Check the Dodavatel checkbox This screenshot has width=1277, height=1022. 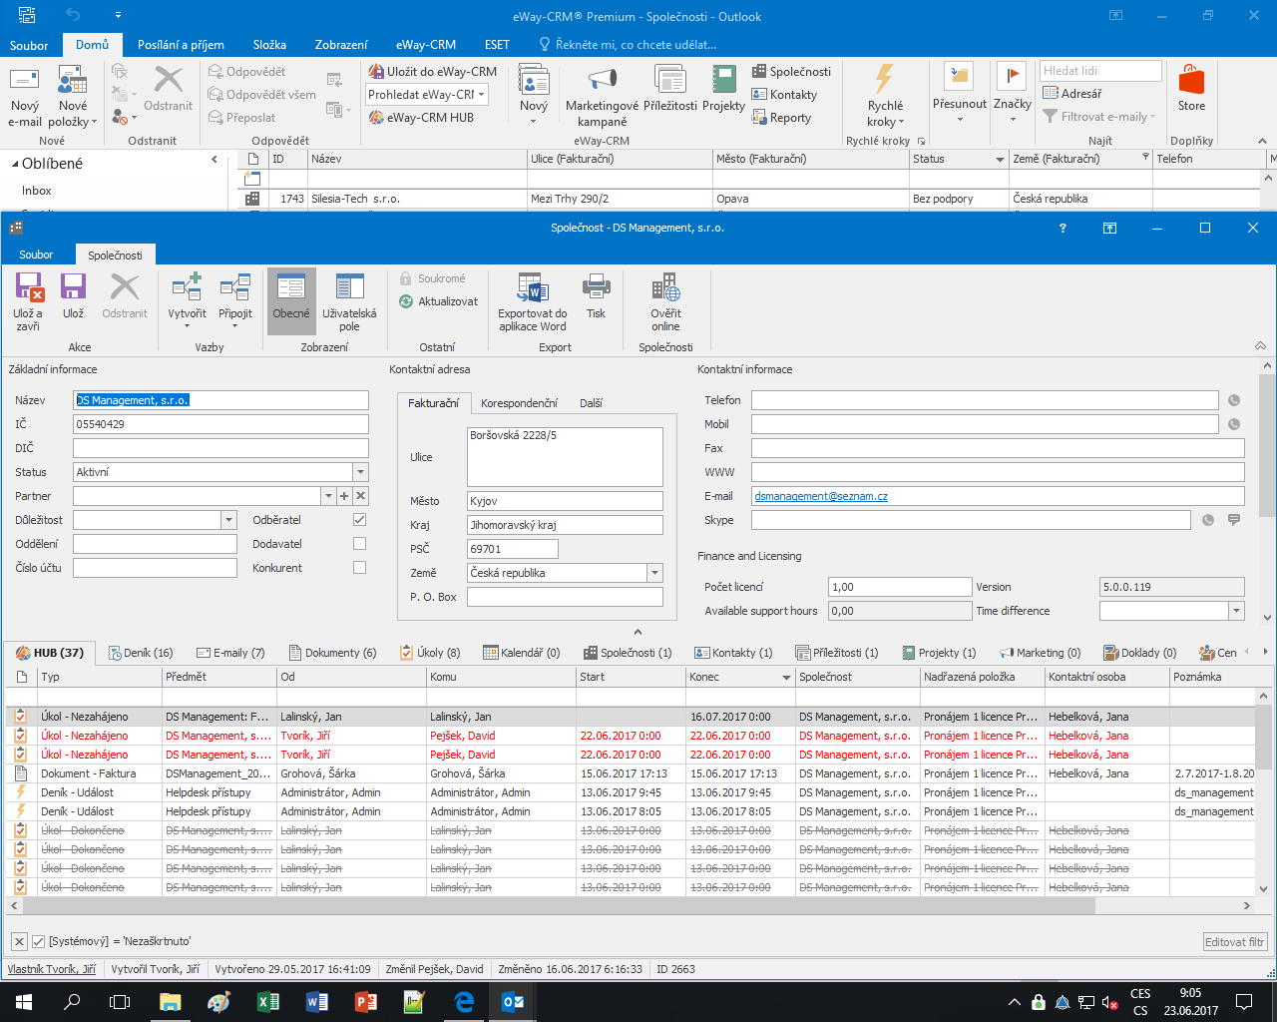tap(360, 544)
